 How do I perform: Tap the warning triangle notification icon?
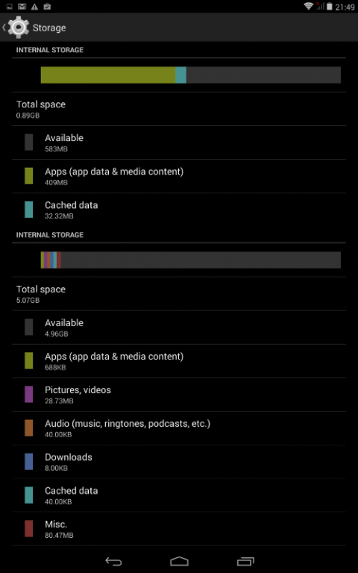(x=34, y=7)
